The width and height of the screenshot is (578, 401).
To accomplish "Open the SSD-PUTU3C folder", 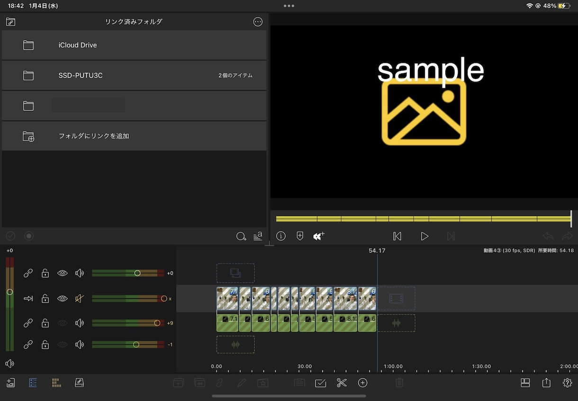I will point(134,75).
